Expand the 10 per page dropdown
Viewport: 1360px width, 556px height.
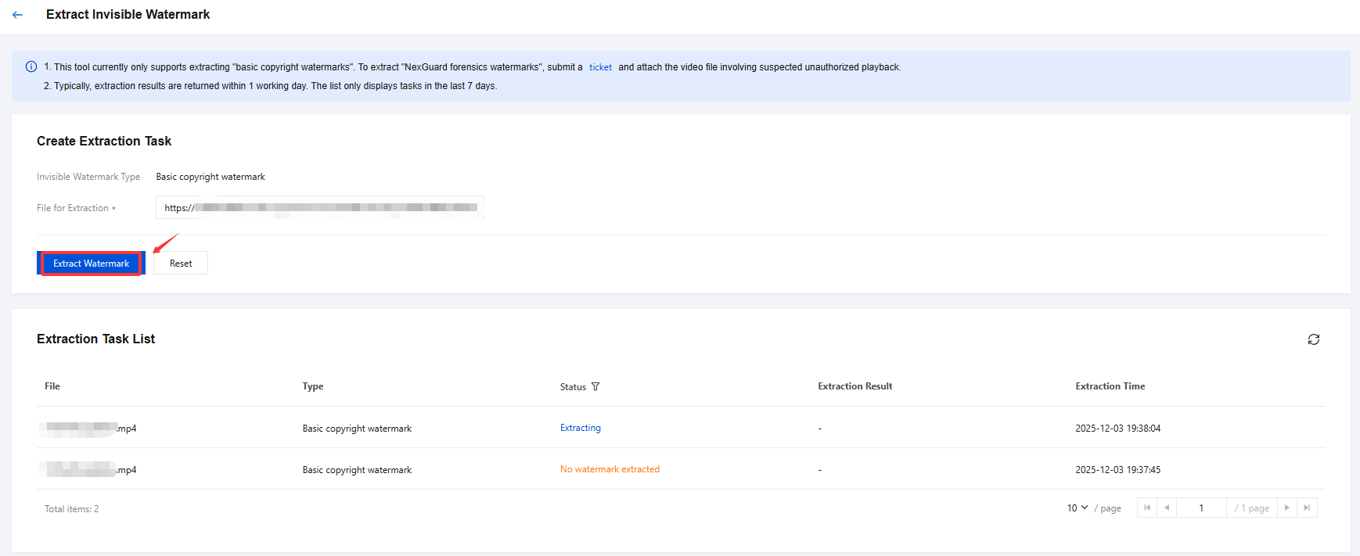(1078, 508)
